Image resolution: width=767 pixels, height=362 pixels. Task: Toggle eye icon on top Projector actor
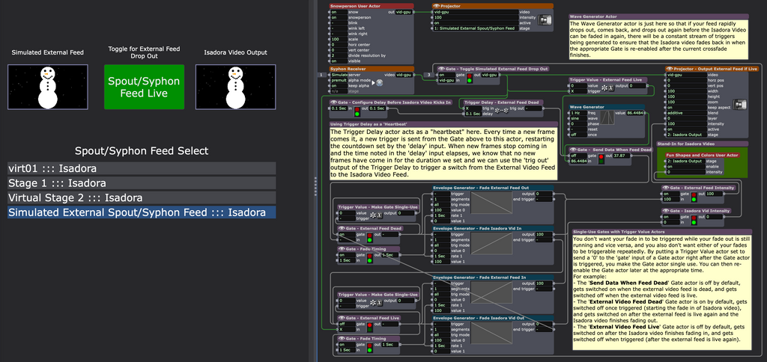click(x=437, y=6)
